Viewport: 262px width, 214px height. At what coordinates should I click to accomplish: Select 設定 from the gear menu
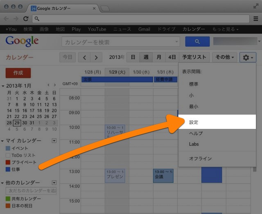(217, 122)
